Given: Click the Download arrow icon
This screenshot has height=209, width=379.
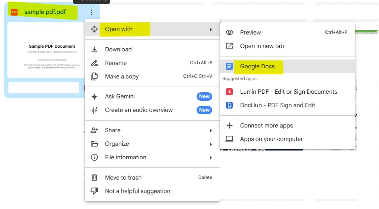Looking at the screenshot, I should tap(94, 49).
